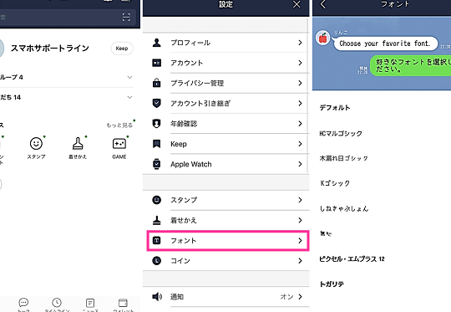451x312 pixels.
Task: Tap the Keep button beside profile name
Action: coord(122,49)
